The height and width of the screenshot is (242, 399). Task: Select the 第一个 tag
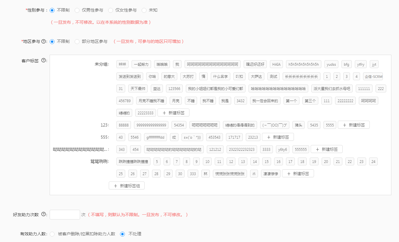[291, 101]
